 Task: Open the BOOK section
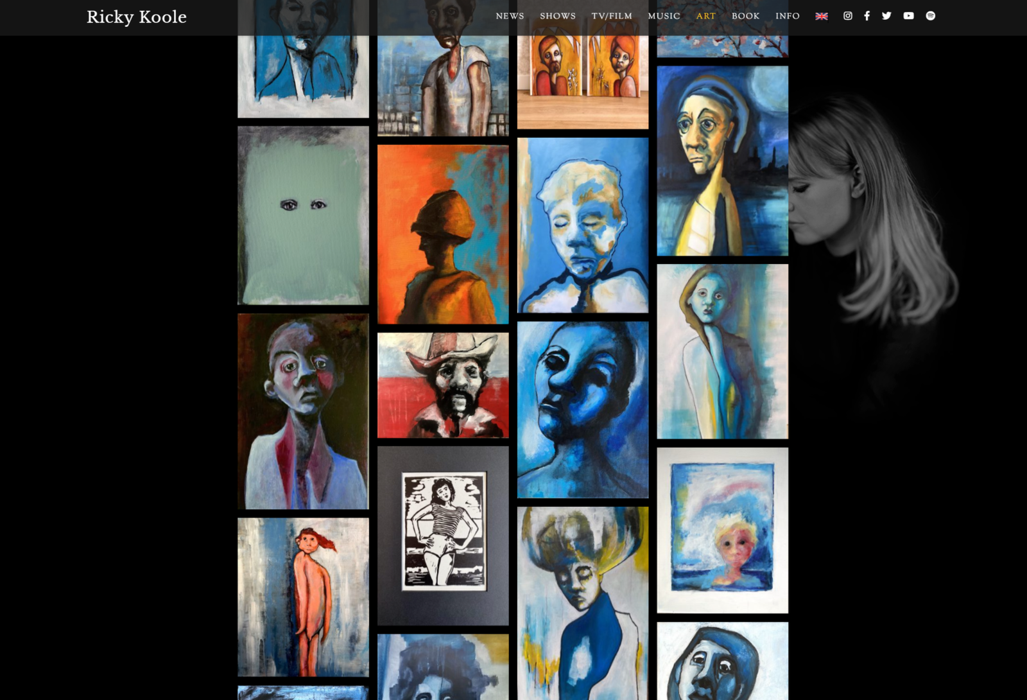(x=746, y=15)
